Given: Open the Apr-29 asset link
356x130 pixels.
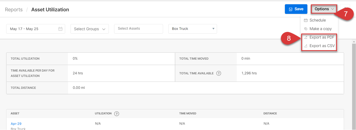Looking at the screenshot, I should [16, 124].
